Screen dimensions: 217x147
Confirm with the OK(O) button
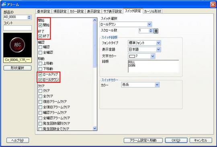(x=176, y=140)
